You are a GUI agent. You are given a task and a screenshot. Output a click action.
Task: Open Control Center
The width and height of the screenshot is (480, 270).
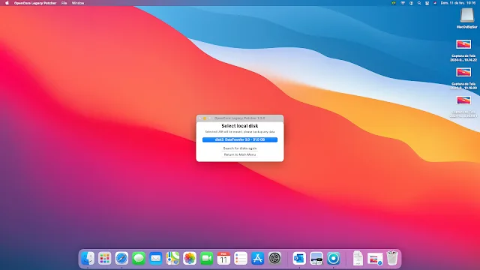427,3
